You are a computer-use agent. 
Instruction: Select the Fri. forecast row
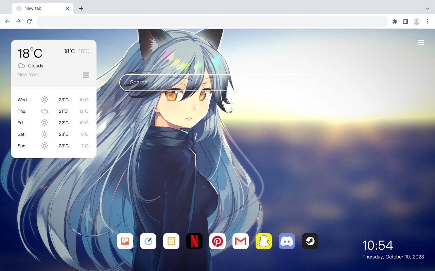tap(54, 123)
